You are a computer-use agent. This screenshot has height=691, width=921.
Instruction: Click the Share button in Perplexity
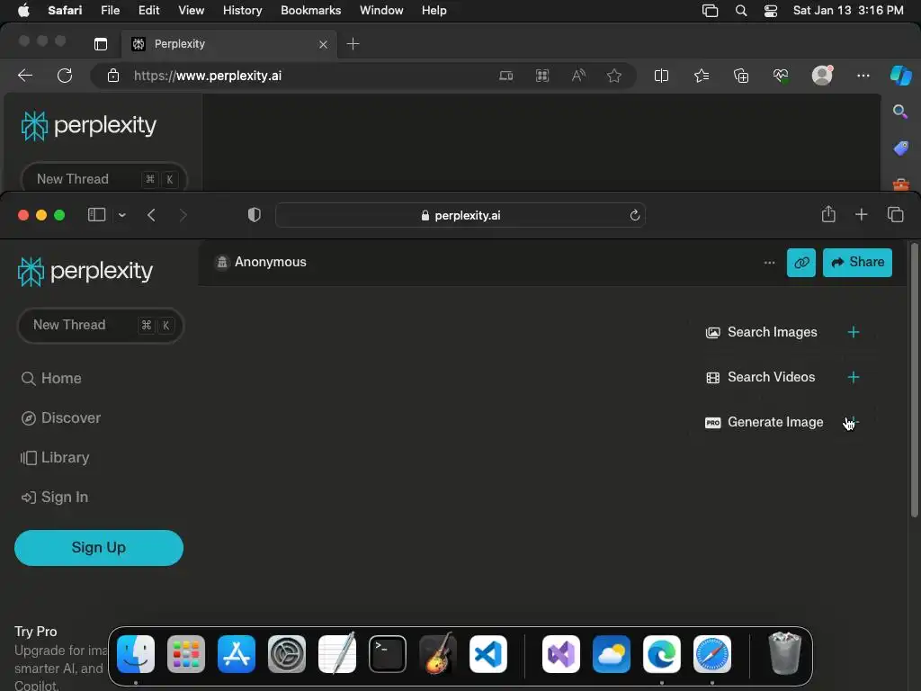point(857,262)
